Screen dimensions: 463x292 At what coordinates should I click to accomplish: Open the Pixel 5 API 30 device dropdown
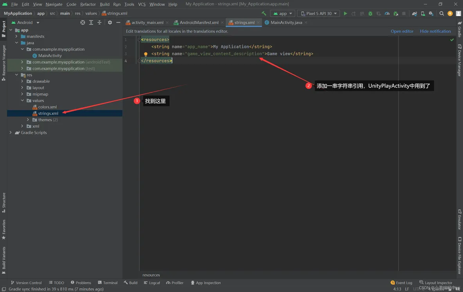click(x=319, y=14)
